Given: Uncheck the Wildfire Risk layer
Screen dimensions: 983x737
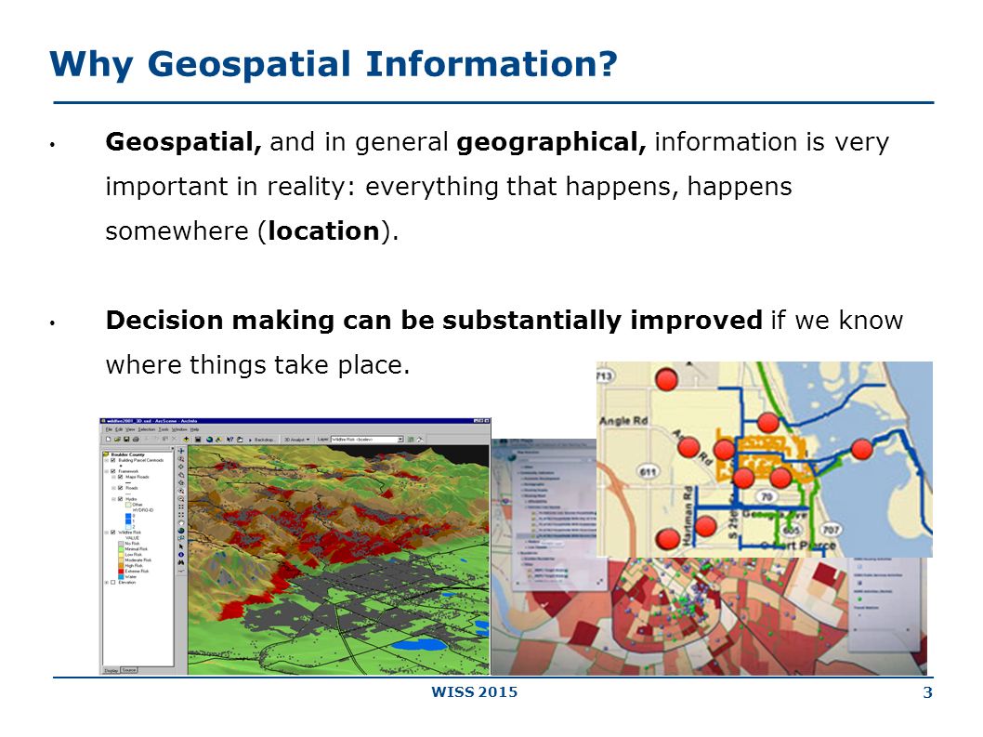Looking at the screenshot, I should [112, 532].
